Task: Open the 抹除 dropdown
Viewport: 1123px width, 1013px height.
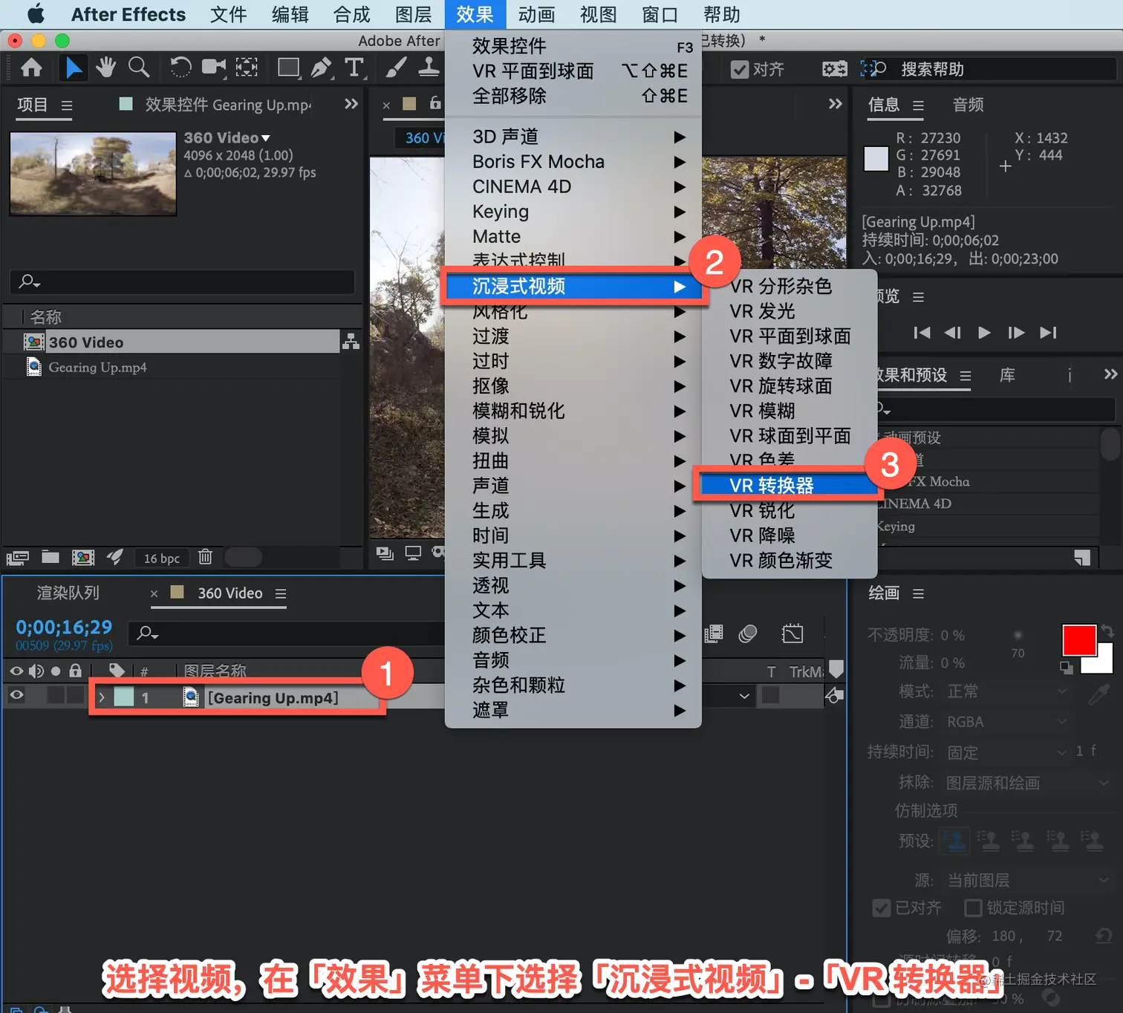Action: point(1028,783)
